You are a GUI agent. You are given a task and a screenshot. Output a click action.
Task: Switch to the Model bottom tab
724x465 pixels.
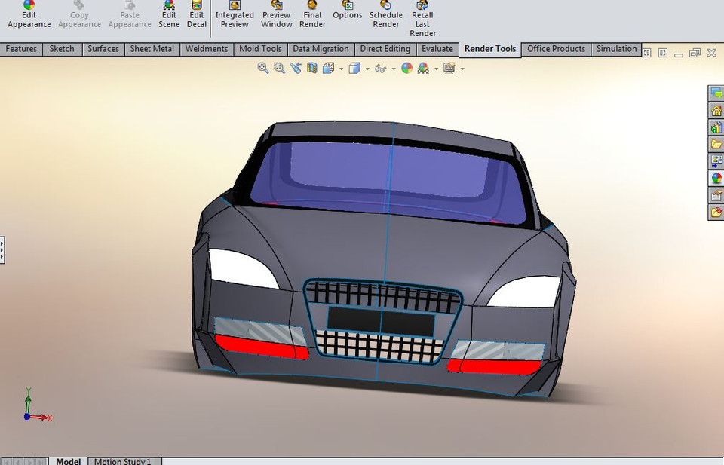click(68, 460)
